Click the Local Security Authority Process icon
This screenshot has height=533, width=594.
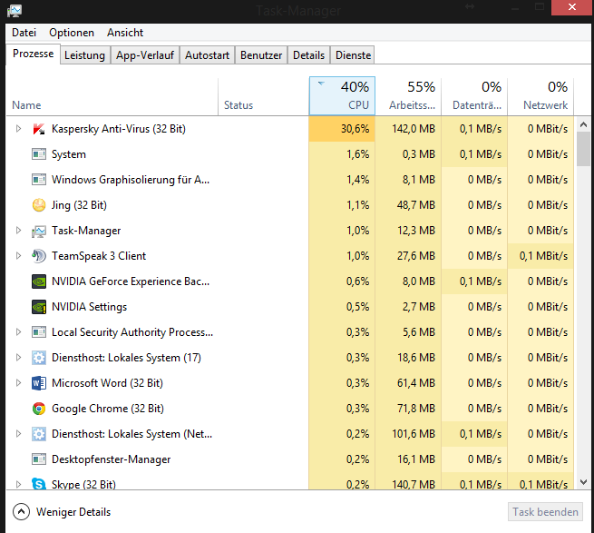(39, 332)
